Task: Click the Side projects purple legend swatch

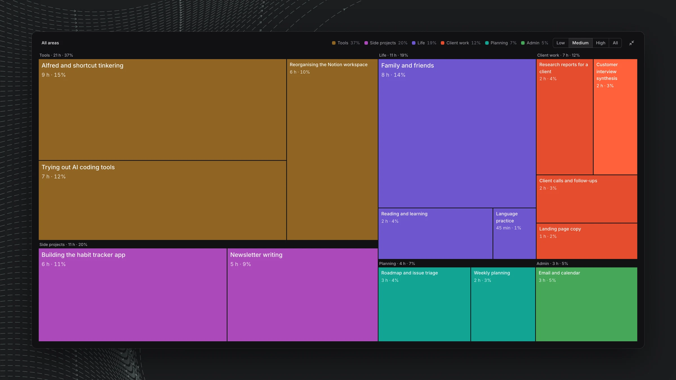Action: click(366, 43)
